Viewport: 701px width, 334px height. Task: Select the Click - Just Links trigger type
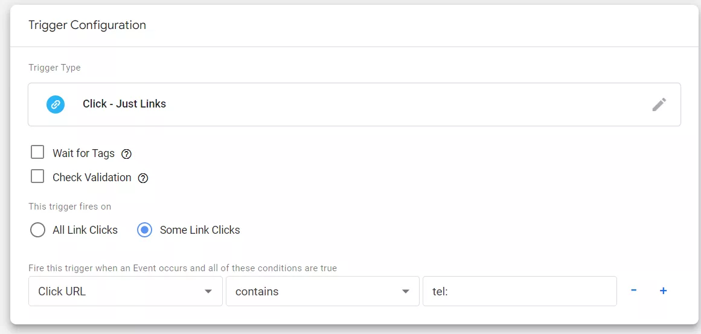coord(354,104)
